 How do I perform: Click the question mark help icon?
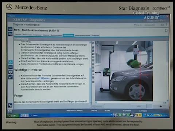click(x=166, y=25)
